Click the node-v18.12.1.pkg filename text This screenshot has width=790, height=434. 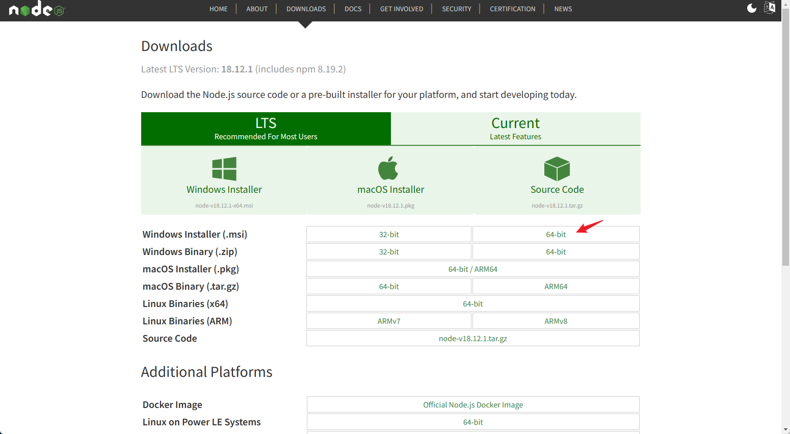click(391, 206)
